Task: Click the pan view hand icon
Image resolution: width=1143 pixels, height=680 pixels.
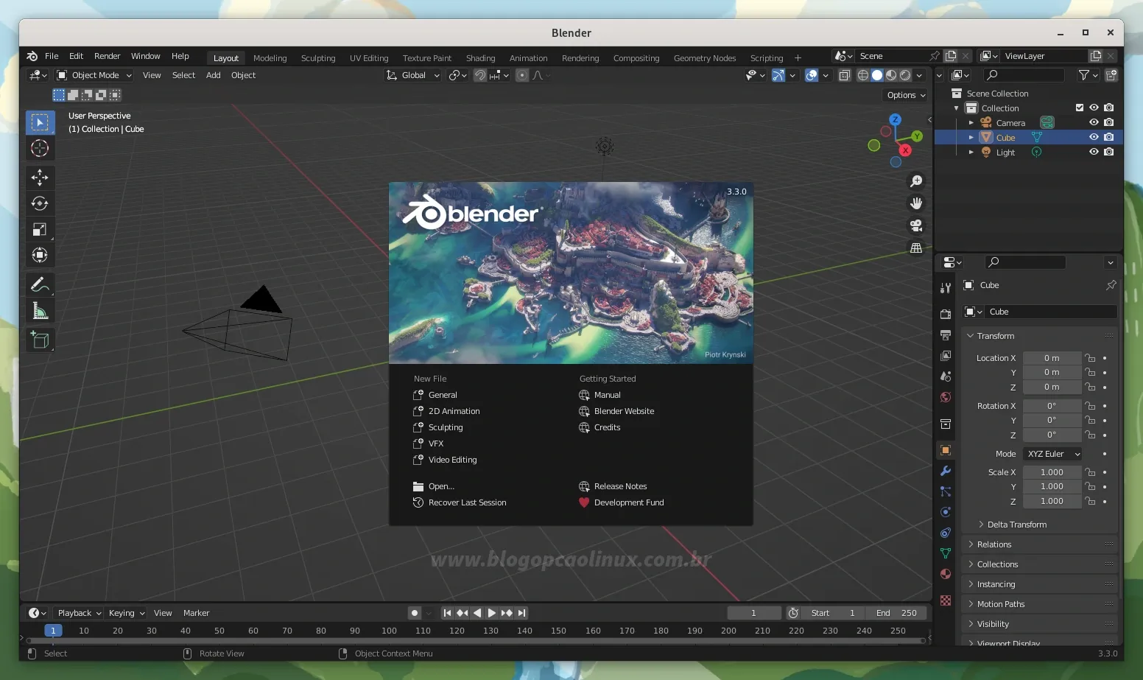Action: [x=916, y=203]
